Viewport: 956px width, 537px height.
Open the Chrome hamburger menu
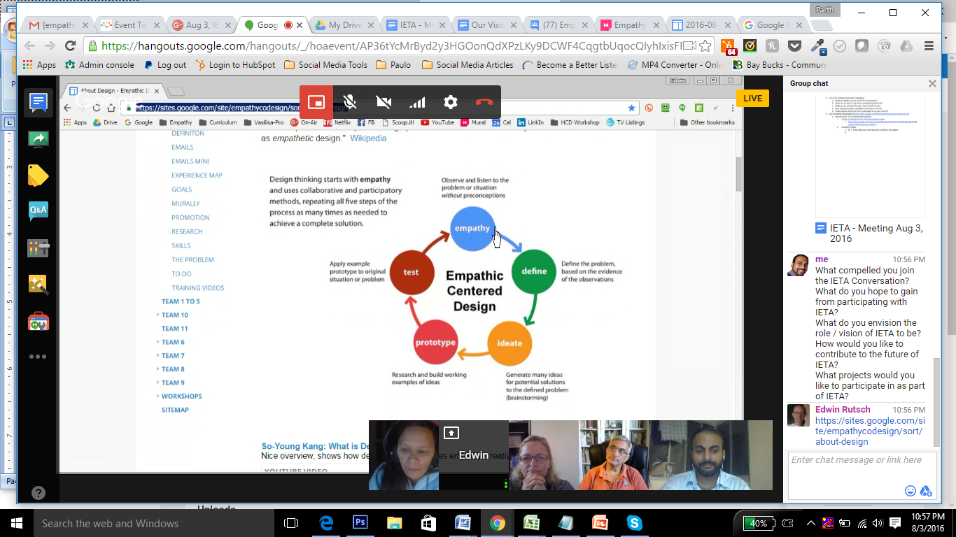pyautogui.click(x=929, y=46)
